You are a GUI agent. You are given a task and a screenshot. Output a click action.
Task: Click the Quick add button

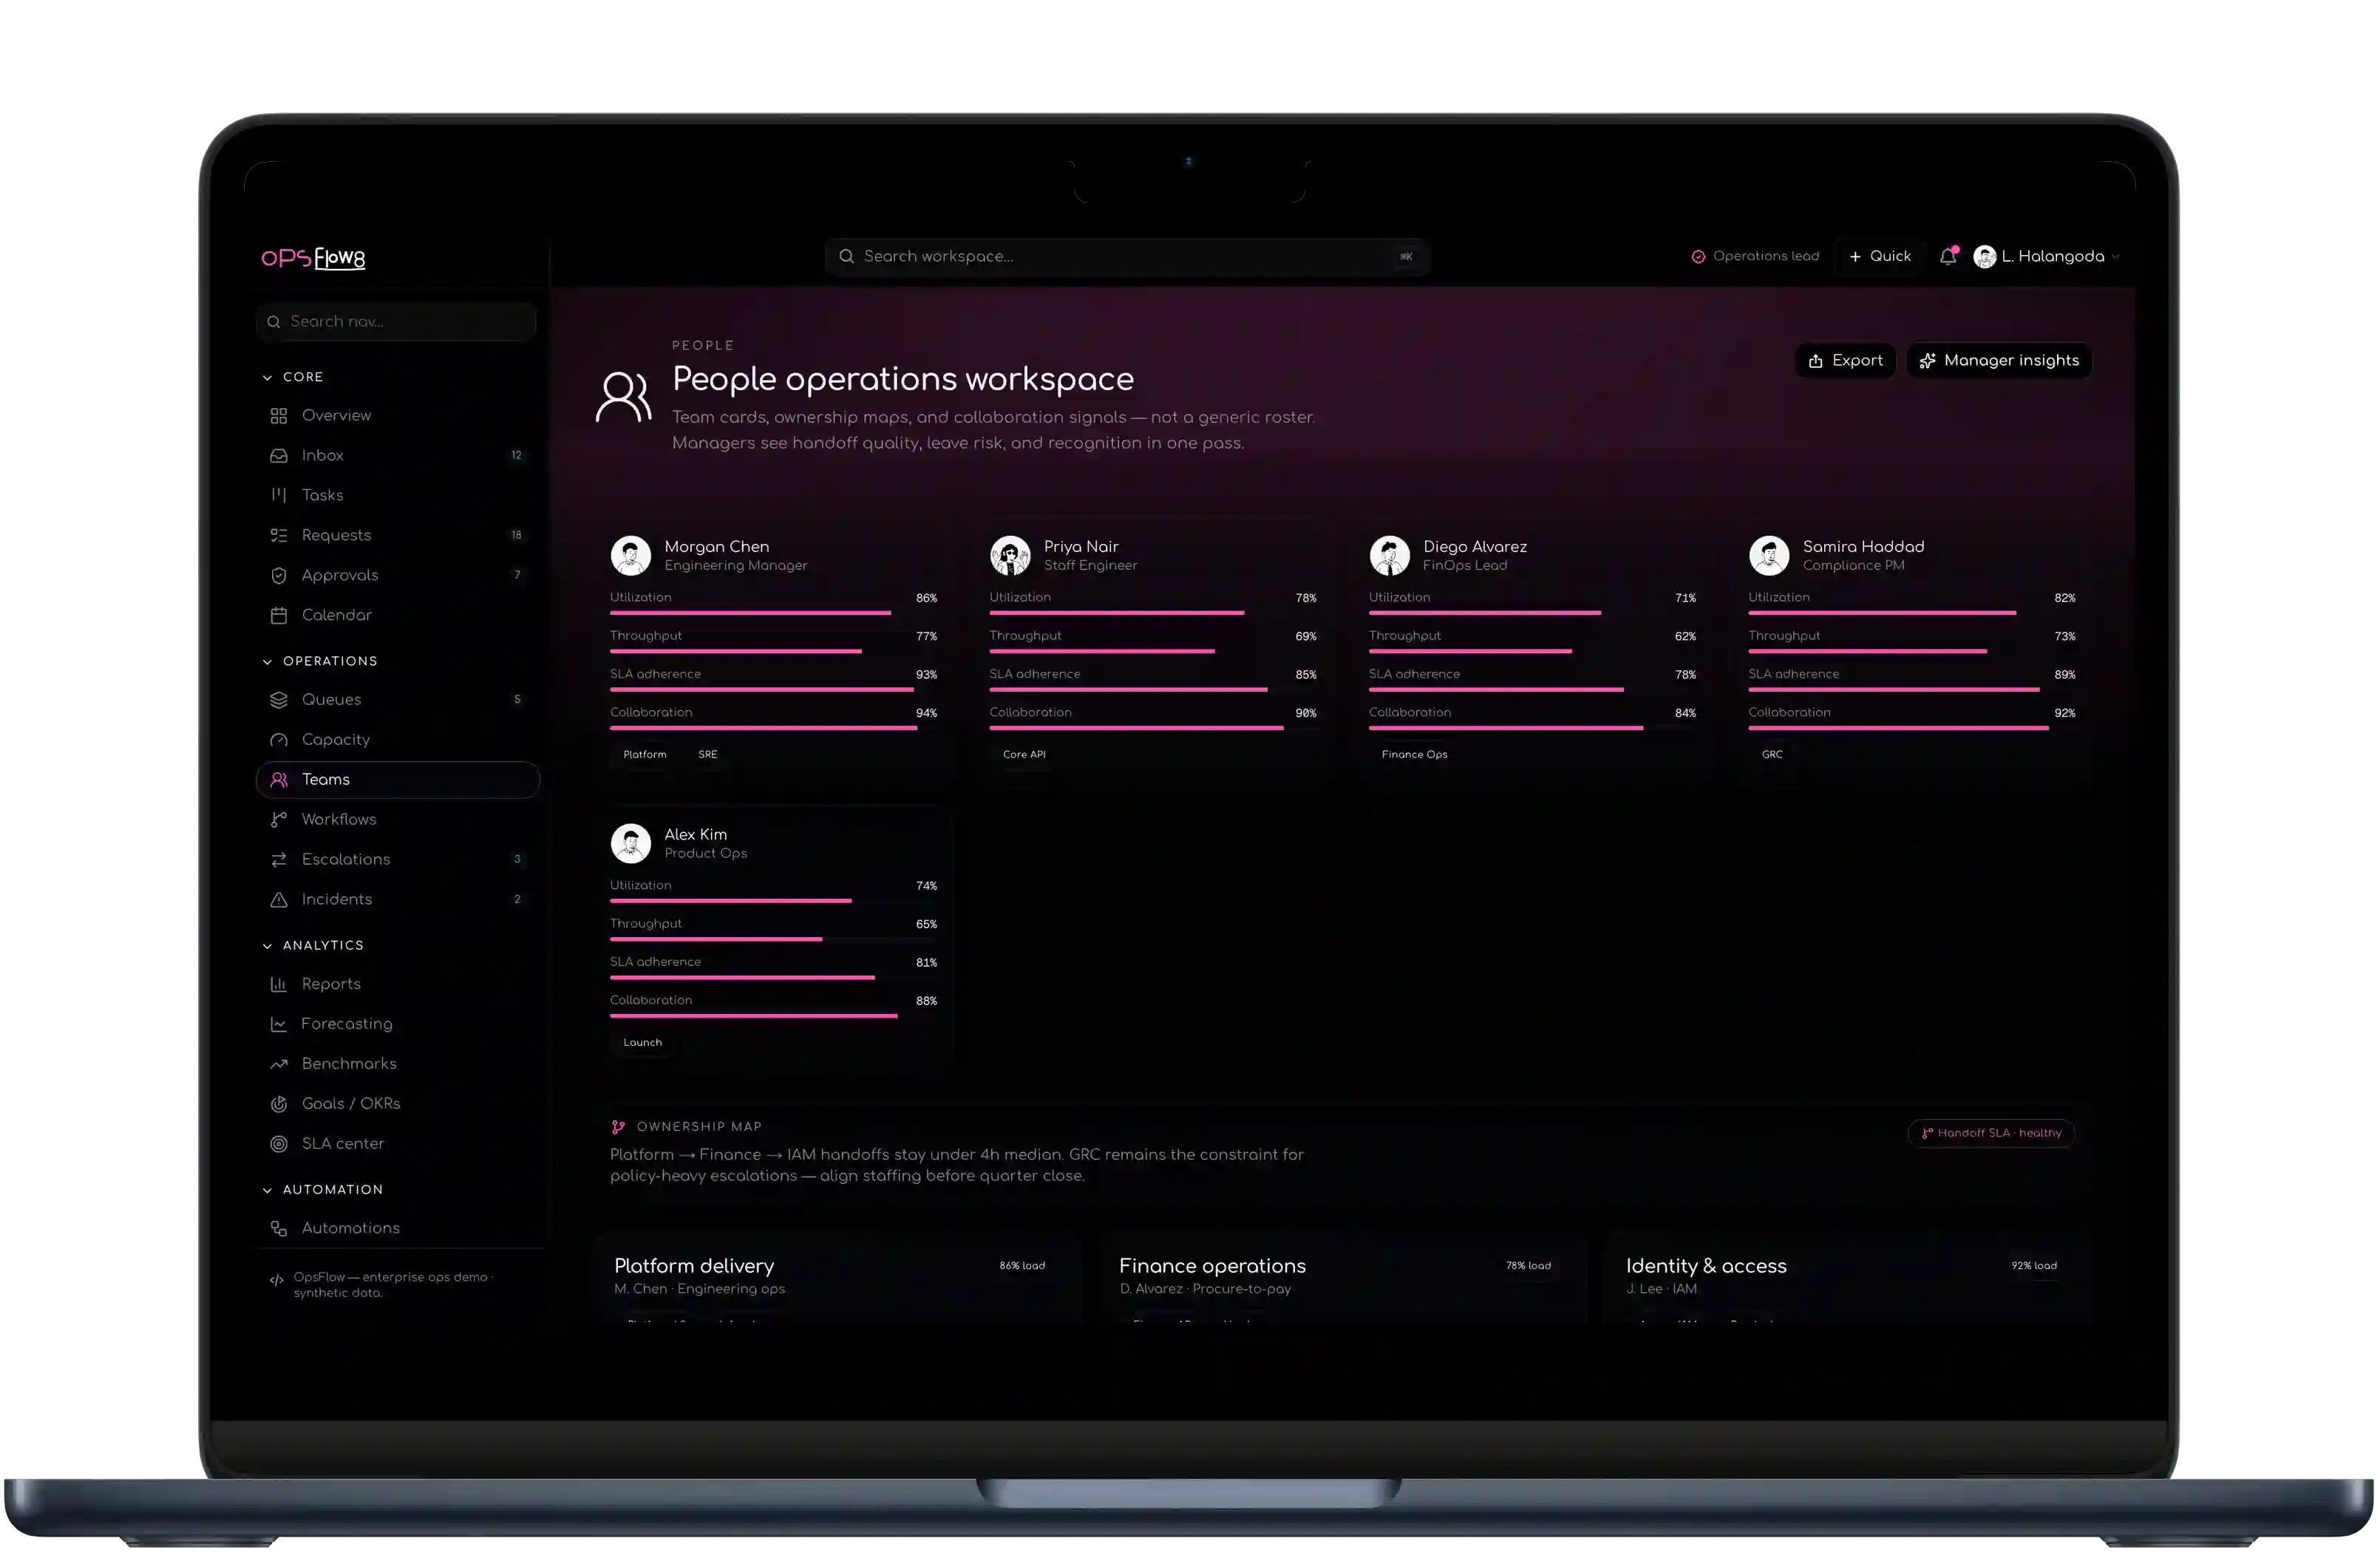tap(1880, 257)
